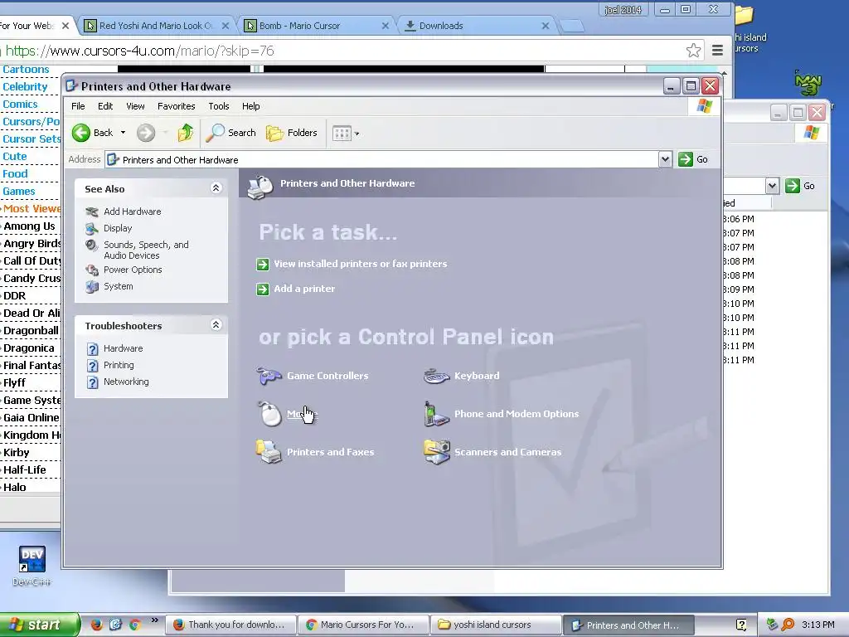Open the Halo cursors link
849x637 pixels.
click(x=15, y=487)
